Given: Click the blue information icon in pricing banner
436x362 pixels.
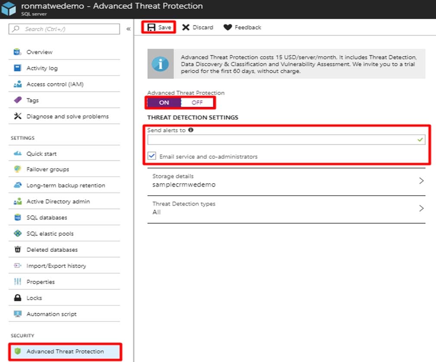Looking at the screenshot, I should 160,64.
